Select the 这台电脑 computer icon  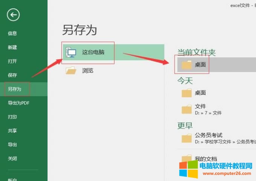pos(71,52)
